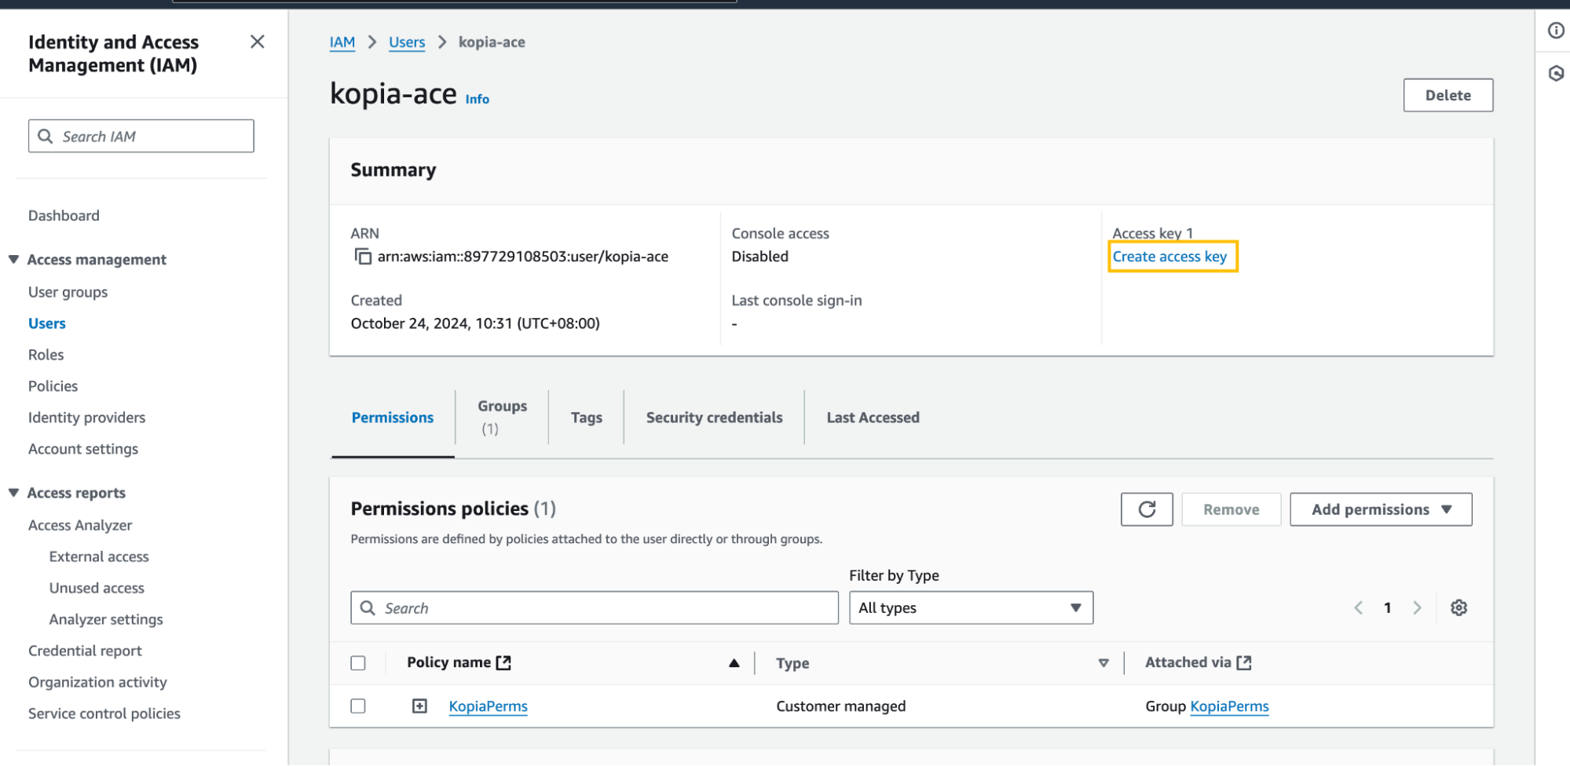The width and height of the screenshot is (1570, 766).
Task: Close the IAM navigation sidebar
Action: point(257,42)
